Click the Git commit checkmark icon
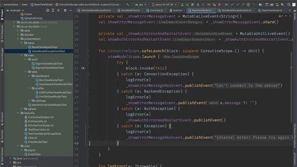The image size is (297, 167). [238, 4]
